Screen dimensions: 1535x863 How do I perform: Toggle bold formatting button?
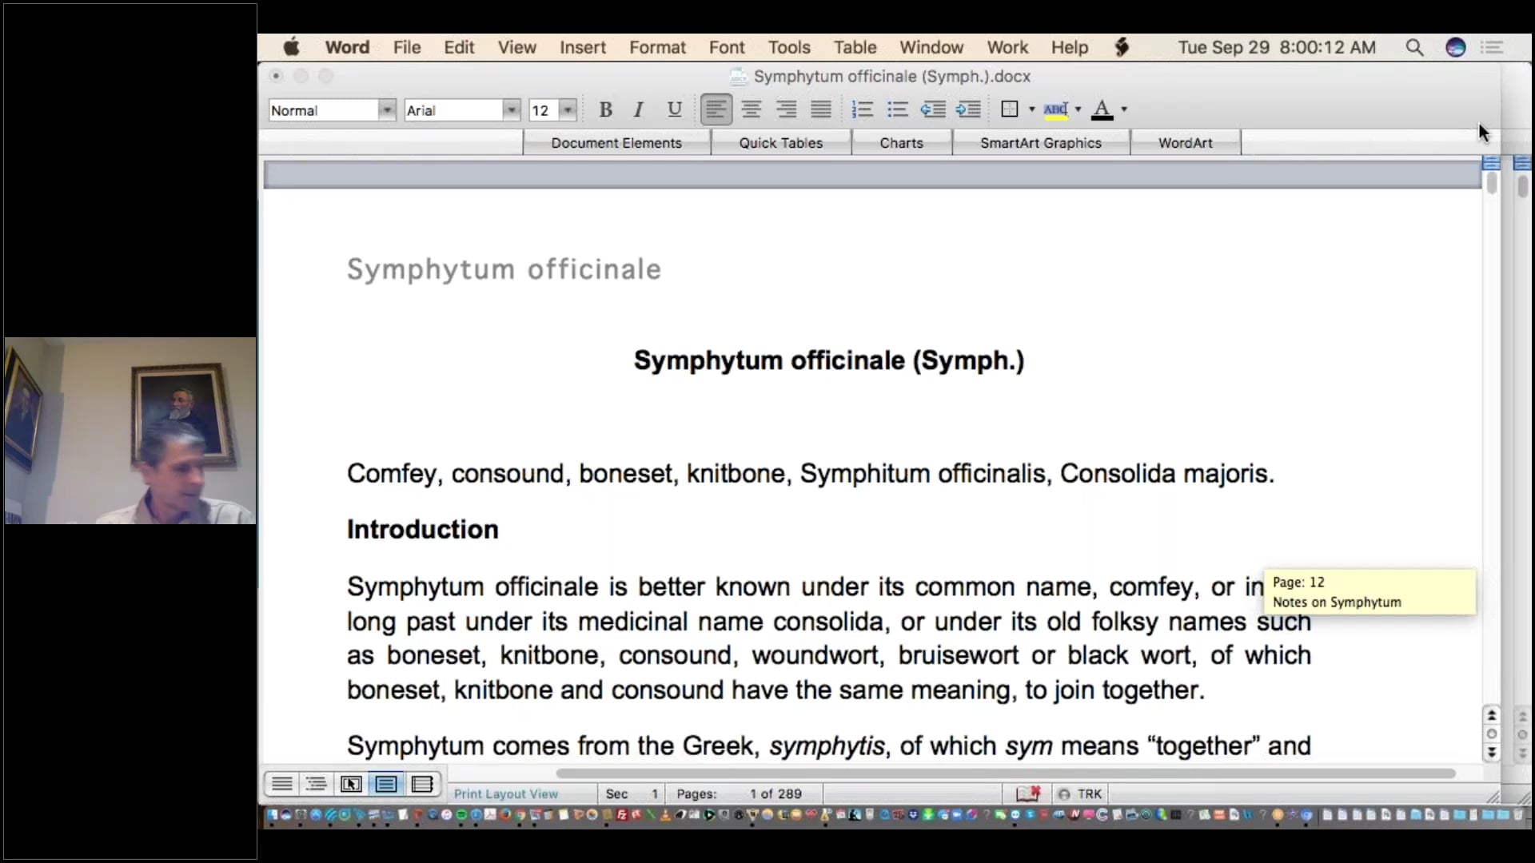(x=605, y=109)
